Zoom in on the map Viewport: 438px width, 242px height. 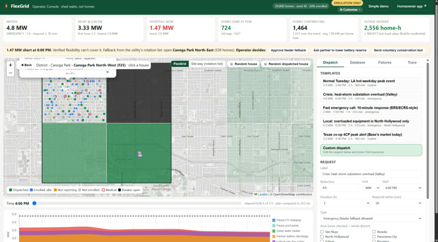(x=10, y=65)
